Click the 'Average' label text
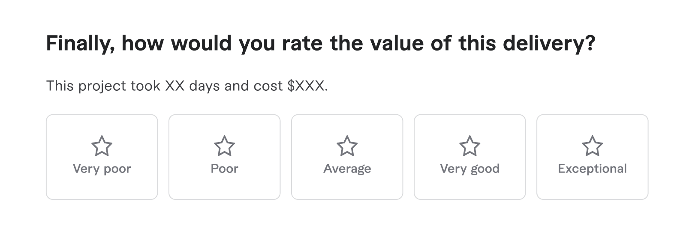The height and width of the screenshot is (238, 680). click(x=347, y=169)
